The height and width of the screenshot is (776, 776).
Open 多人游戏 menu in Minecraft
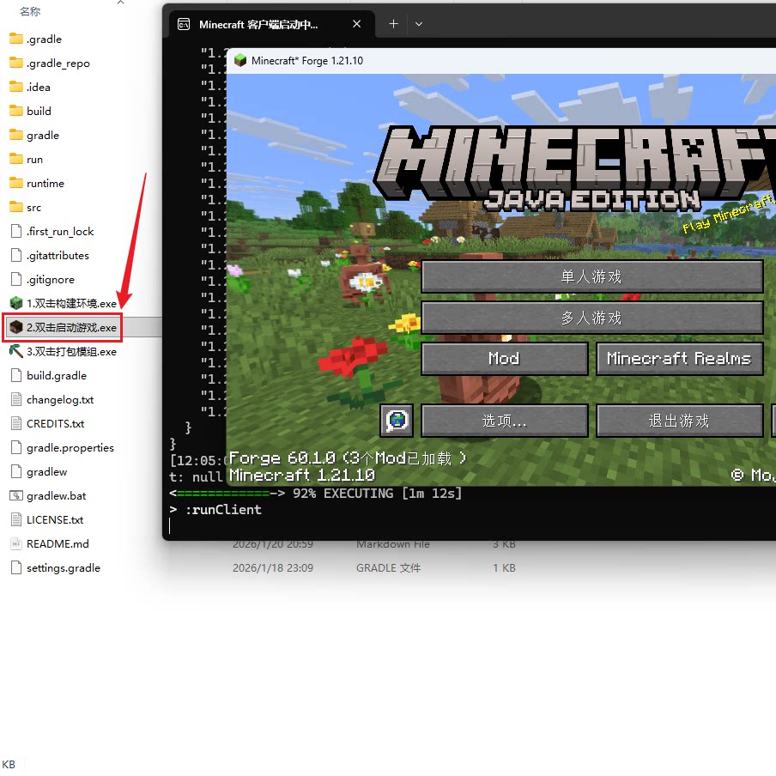coord(592,318)
